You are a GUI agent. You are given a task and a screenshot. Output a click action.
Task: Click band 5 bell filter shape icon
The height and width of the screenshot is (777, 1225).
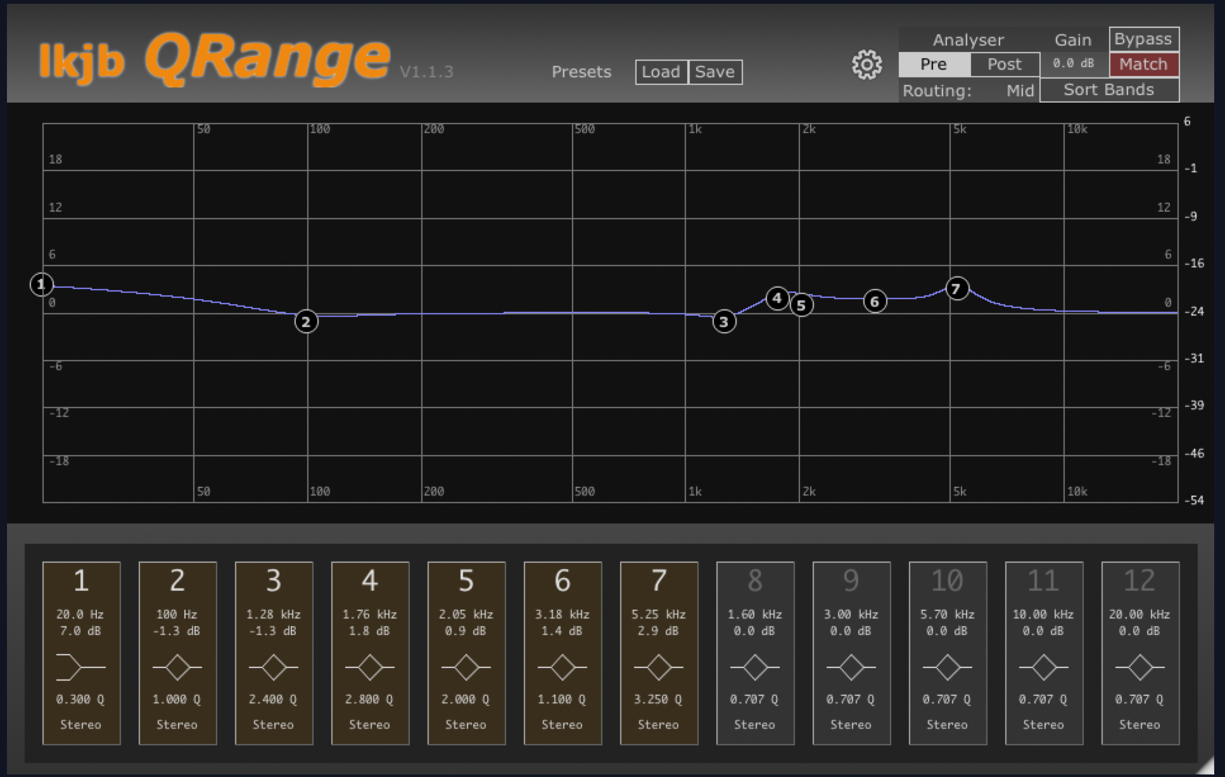(466, 667)
